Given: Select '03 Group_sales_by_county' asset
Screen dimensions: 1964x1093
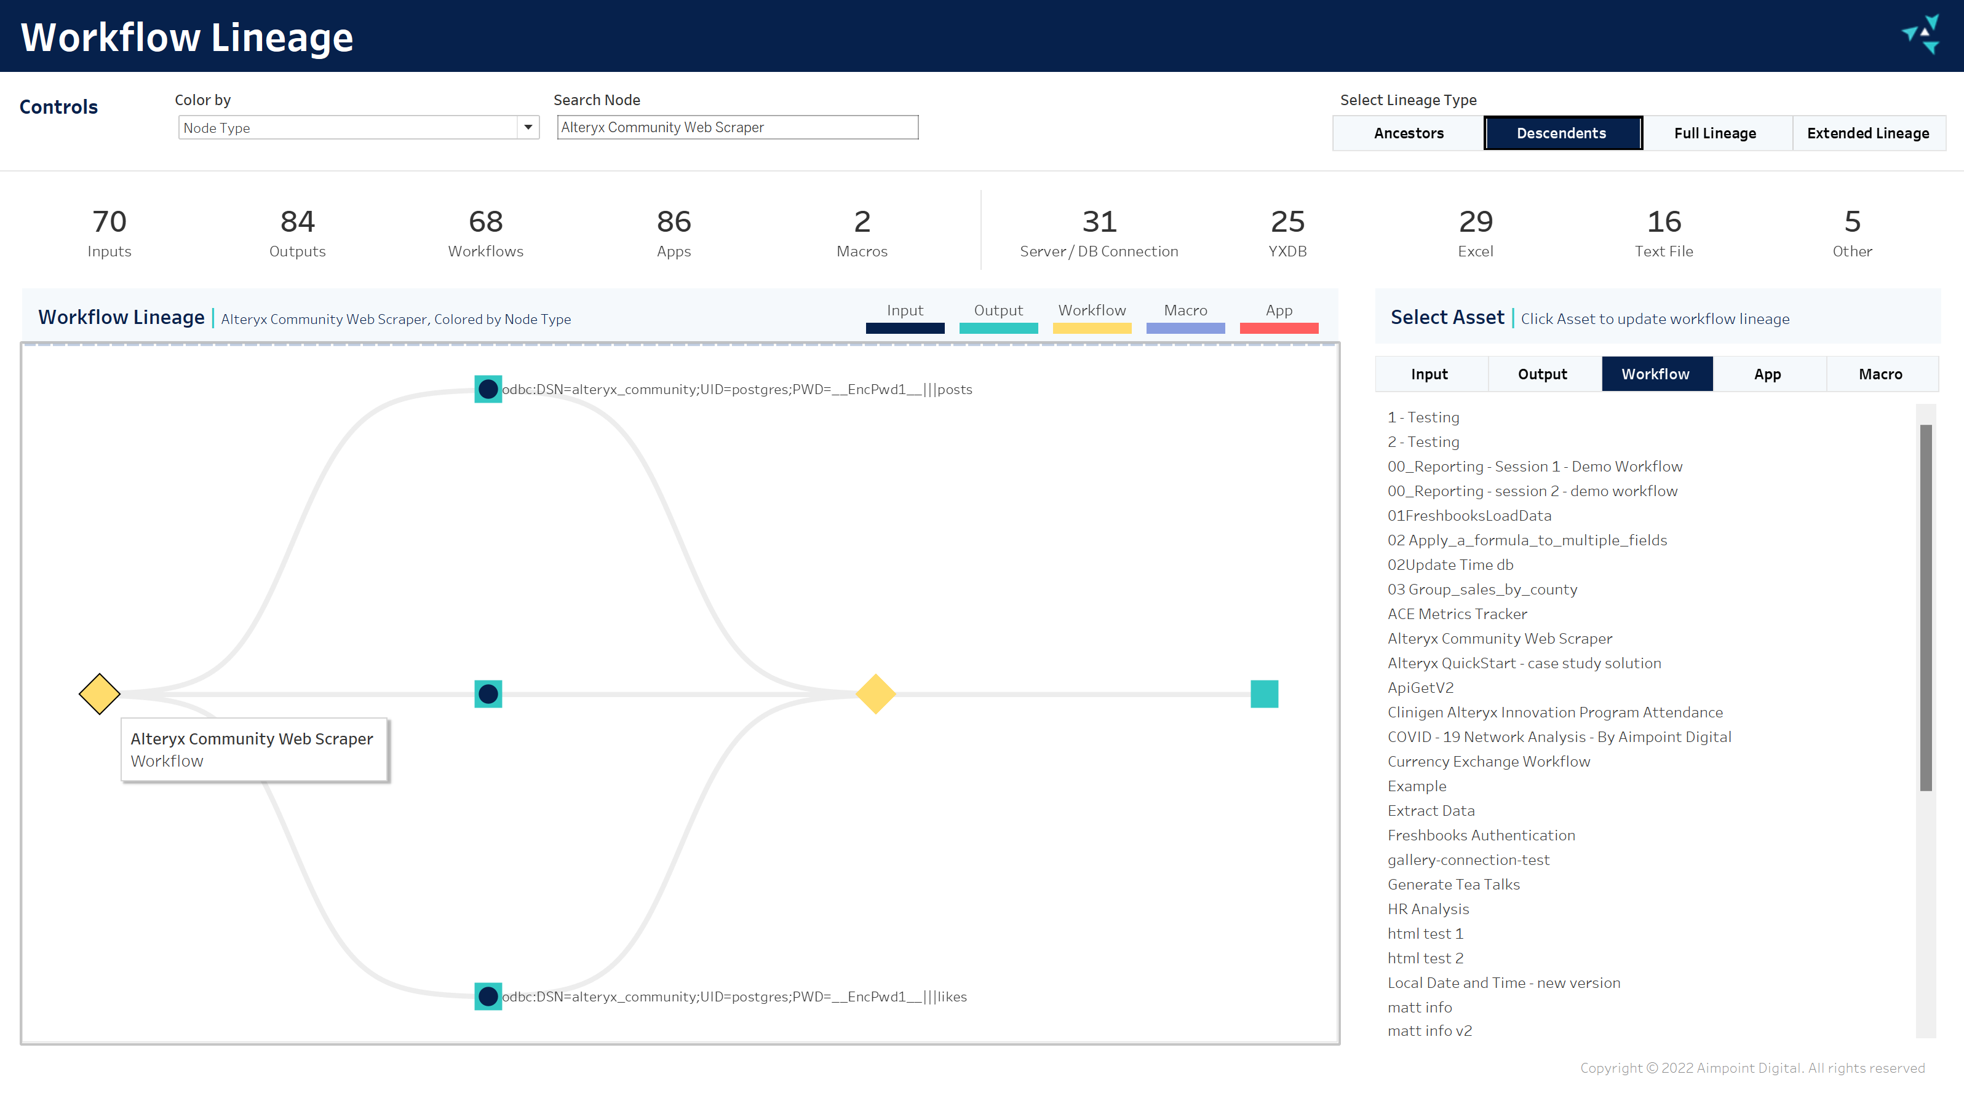Looking at the screenshot, I should pos(1482,589).
